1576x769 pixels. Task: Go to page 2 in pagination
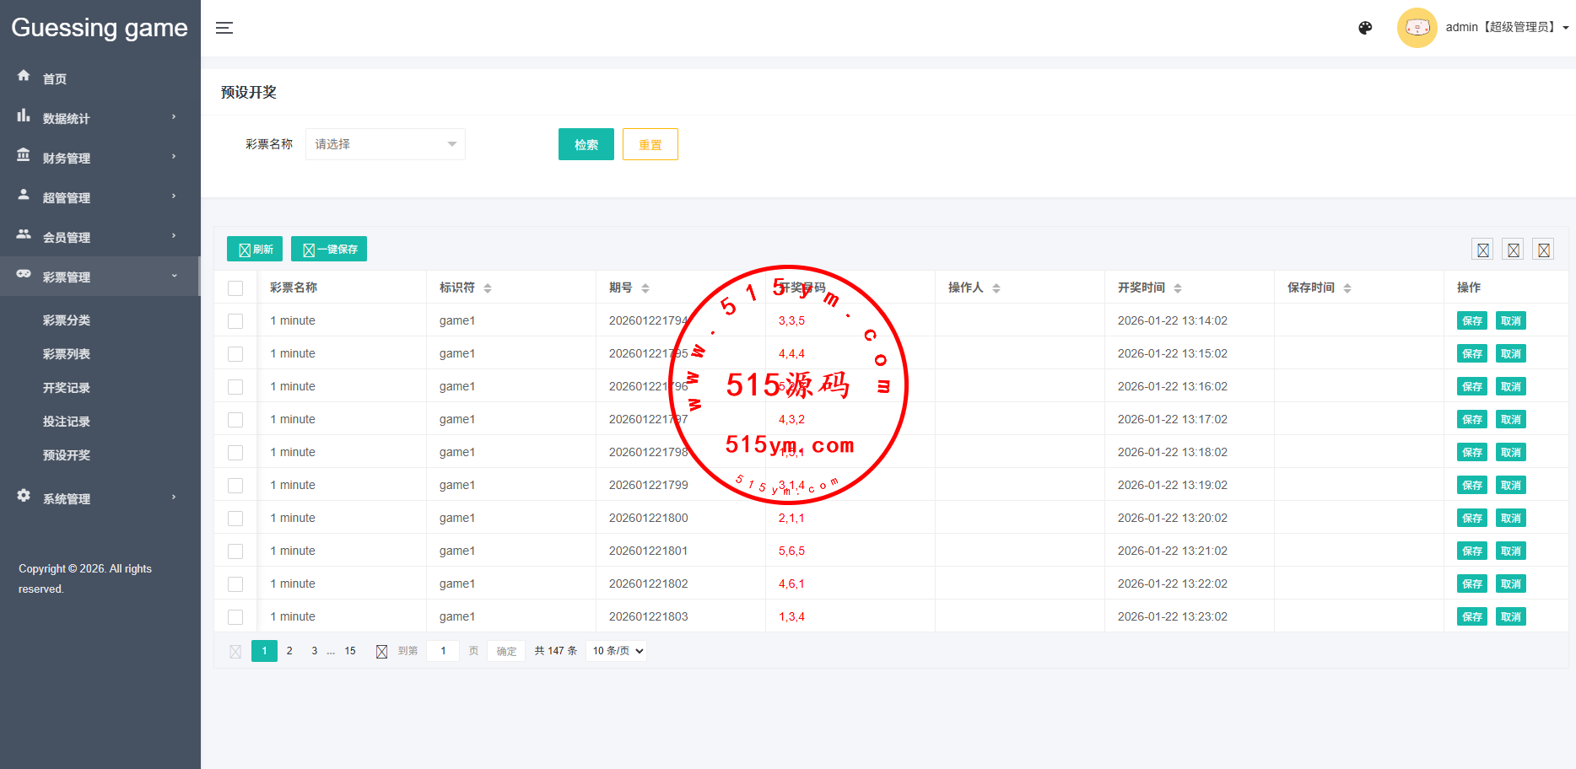[x=289, y=651]
